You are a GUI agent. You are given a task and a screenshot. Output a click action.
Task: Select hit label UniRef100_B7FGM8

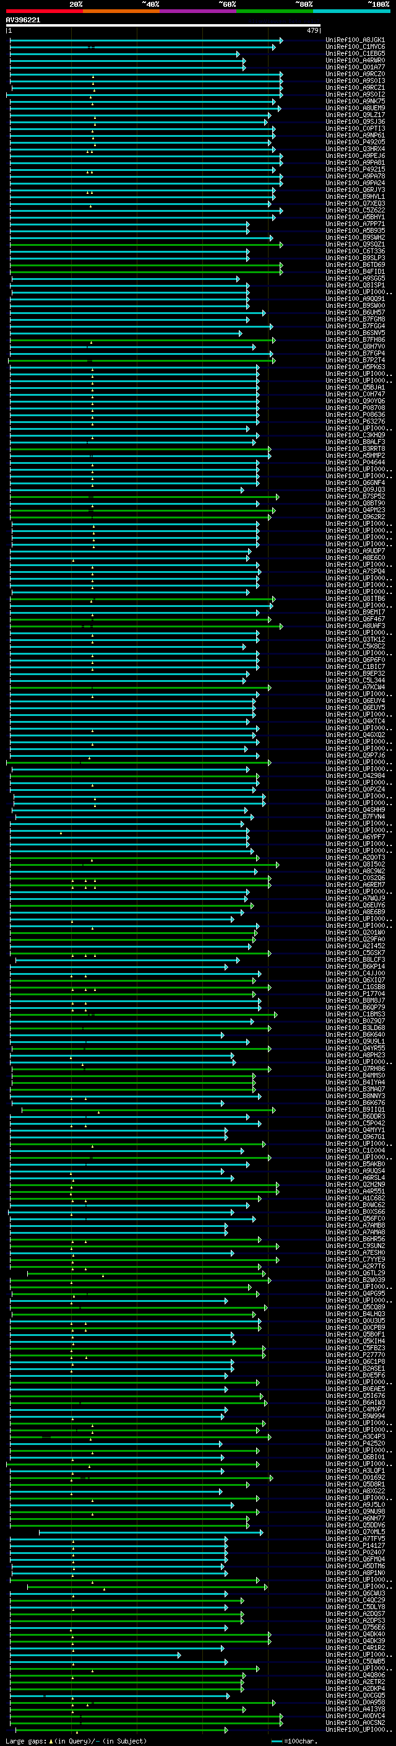355,319
